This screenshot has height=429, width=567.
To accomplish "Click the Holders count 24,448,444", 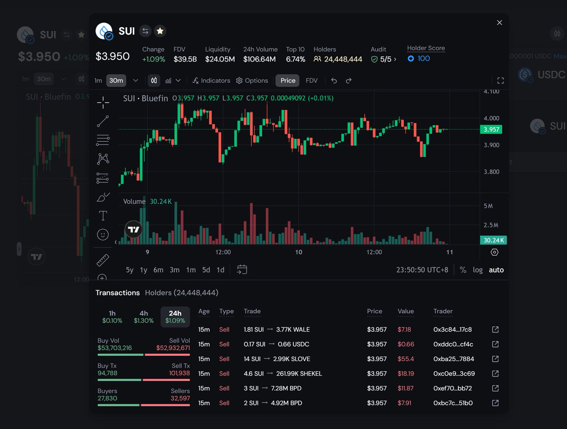I will pos(338,59).
